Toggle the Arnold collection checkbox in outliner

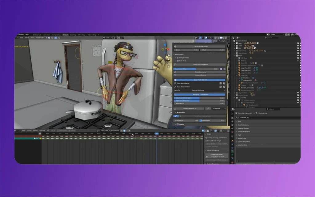(x=298, y=98)
